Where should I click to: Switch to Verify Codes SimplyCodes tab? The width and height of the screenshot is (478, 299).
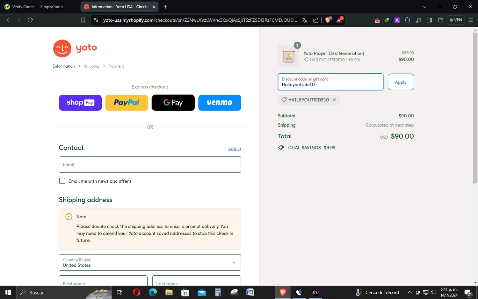click(38, 7)
